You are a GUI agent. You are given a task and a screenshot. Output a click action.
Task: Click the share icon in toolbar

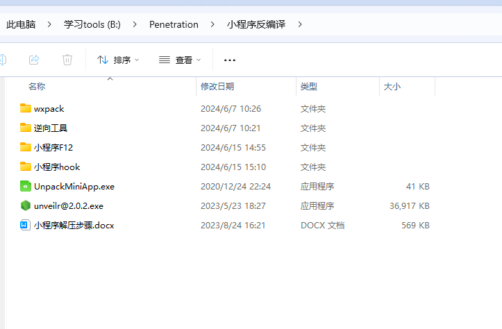tap(34, 60)
